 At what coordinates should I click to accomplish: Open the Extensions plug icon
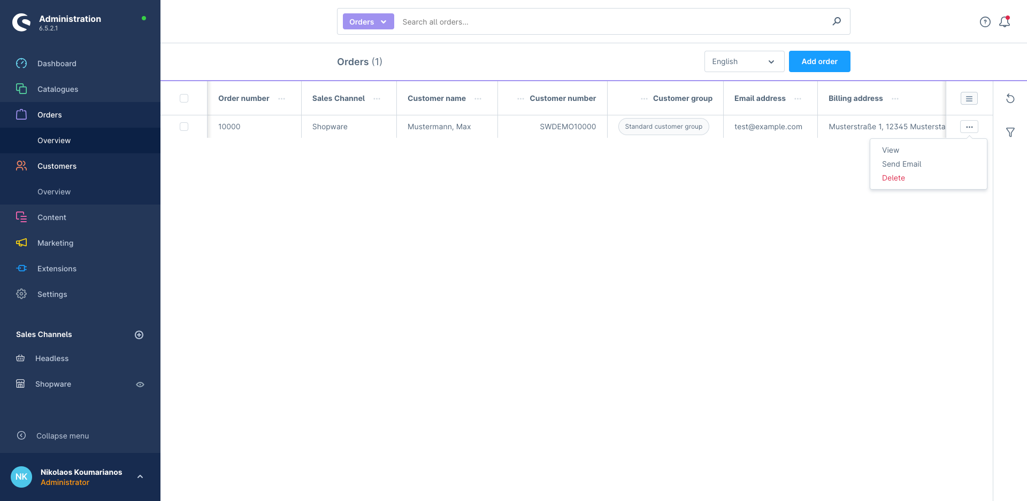pyautogui.click(x=21, y=268)
